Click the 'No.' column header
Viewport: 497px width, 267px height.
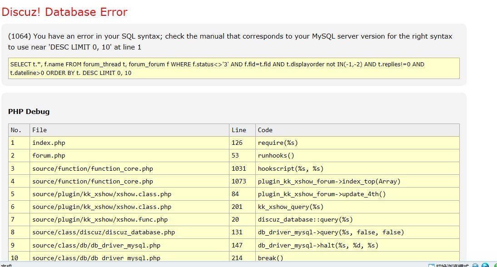[19, 130]
